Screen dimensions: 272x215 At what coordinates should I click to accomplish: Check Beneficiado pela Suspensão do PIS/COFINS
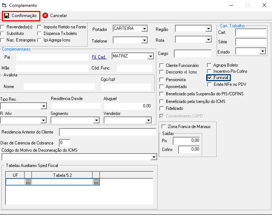point(161,94)
